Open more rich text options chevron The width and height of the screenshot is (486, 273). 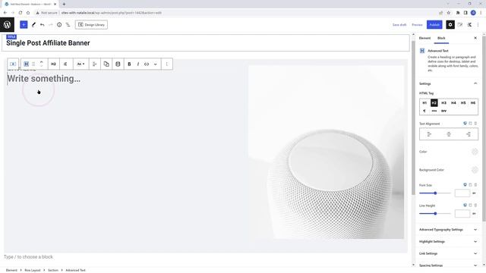[x=155, y=64]
